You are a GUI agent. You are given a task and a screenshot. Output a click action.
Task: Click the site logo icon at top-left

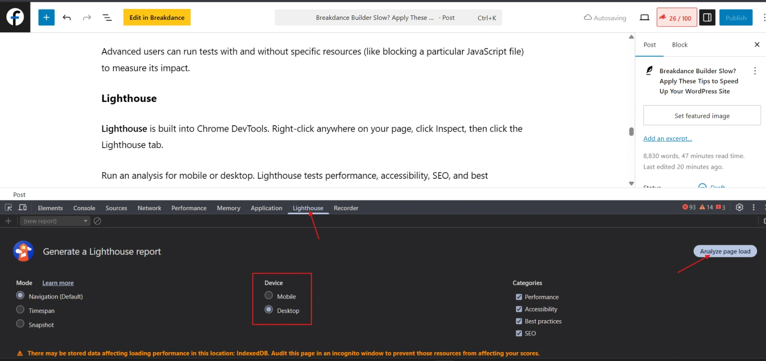point(15,17)
